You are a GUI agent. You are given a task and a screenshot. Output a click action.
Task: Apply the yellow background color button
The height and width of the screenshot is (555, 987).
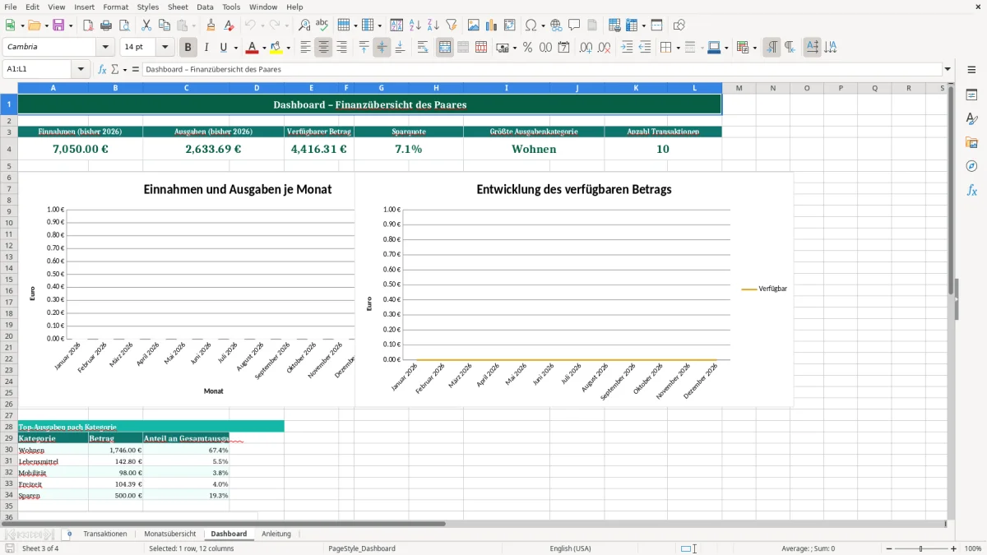(276, 48)
